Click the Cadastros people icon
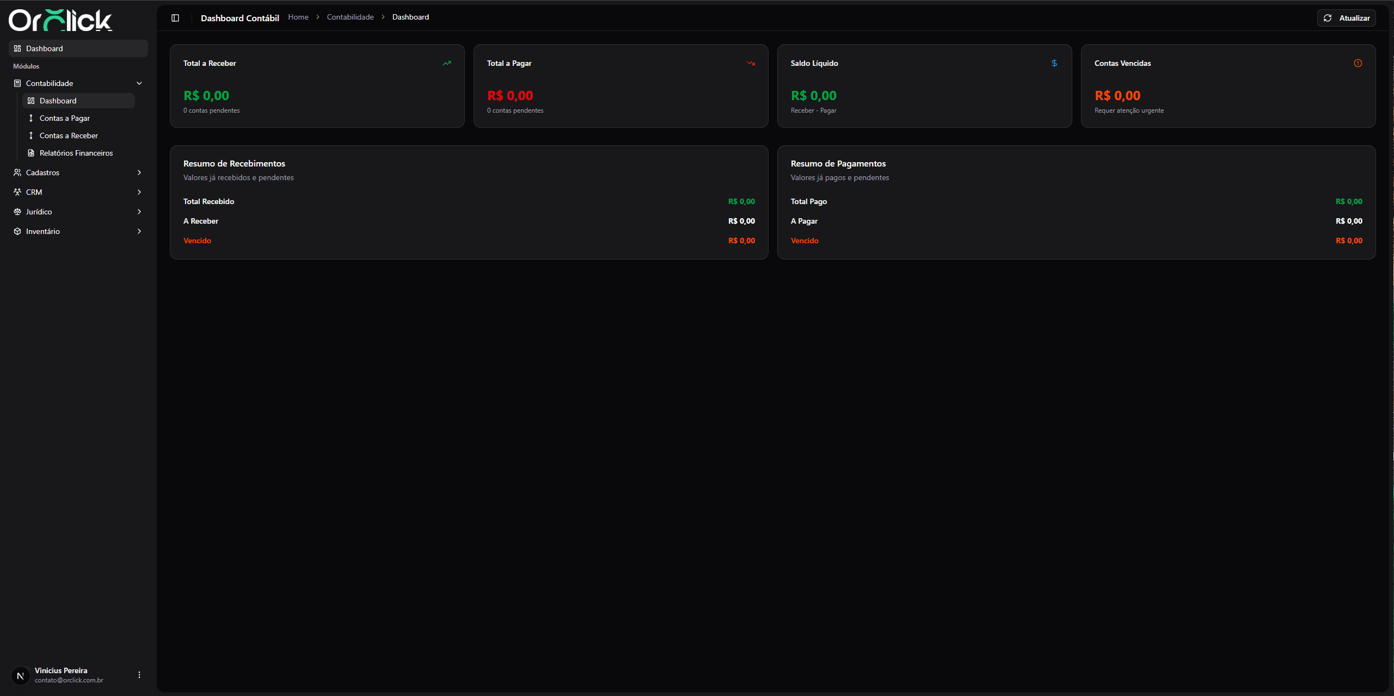This screenshot has width=1394, height=696. (17, 173)
